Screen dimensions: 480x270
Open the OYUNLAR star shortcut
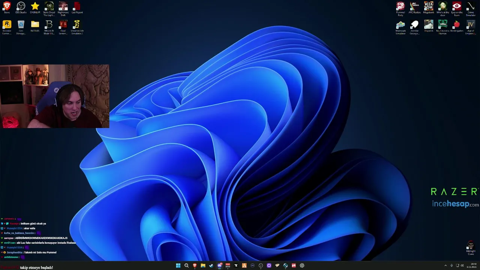35,8
